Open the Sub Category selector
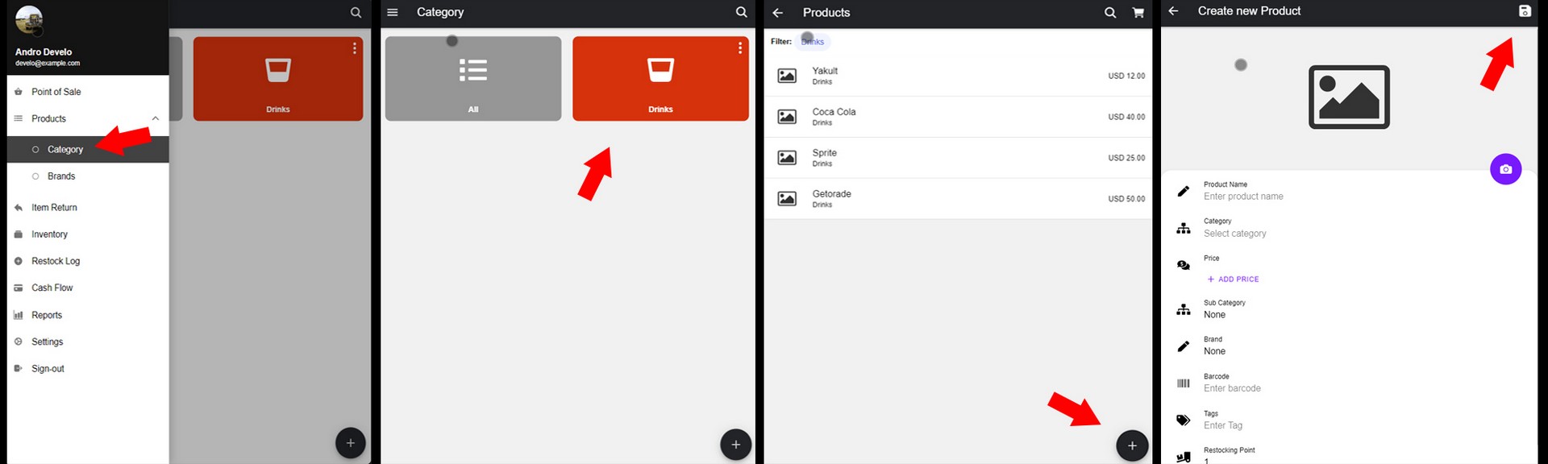Screen dimensions: 1548x464 [1224, 309]
